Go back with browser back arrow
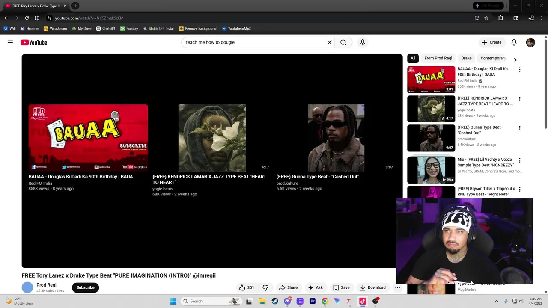 pos(6,18)
